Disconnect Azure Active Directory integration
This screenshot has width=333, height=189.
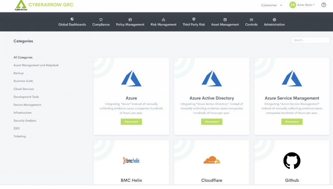pyautogui.click(x=211, y=121)
